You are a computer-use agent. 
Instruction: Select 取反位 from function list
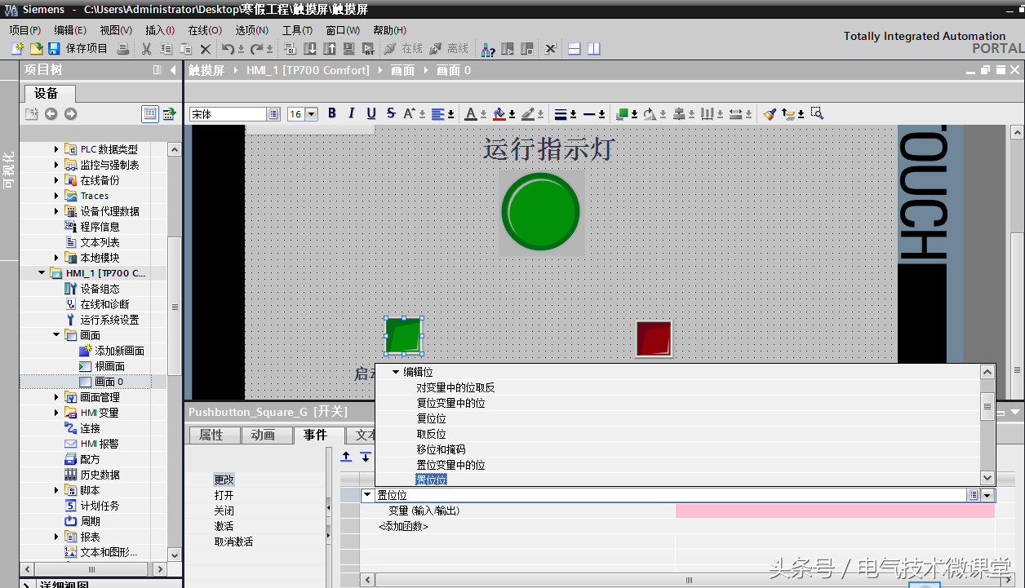(x=431, y=434)
